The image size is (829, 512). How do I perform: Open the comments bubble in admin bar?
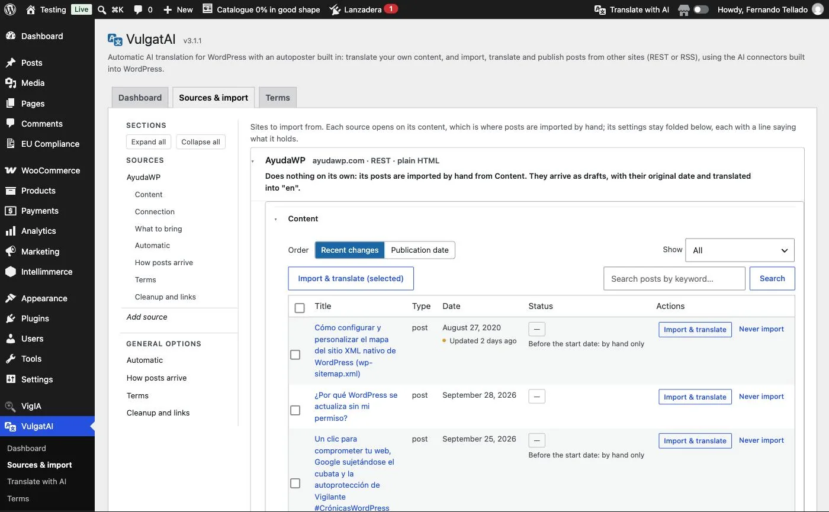click(138, 10)
